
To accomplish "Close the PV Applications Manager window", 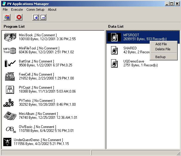I will pyautogui.click(x=177, y=4).
